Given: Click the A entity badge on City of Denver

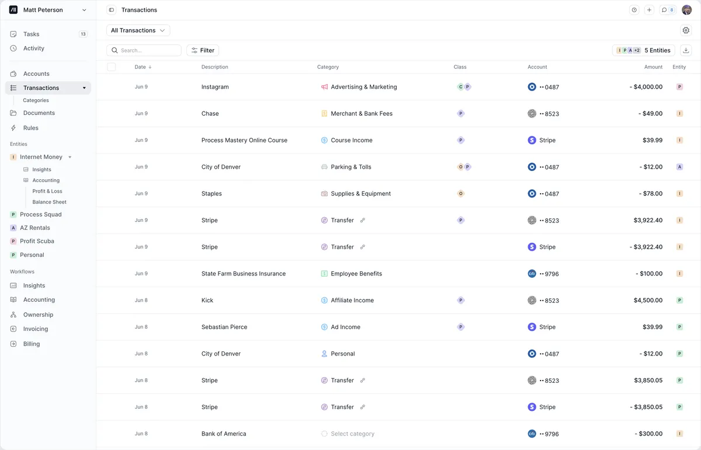Looking at the screenshot, I should click(679, 167).
